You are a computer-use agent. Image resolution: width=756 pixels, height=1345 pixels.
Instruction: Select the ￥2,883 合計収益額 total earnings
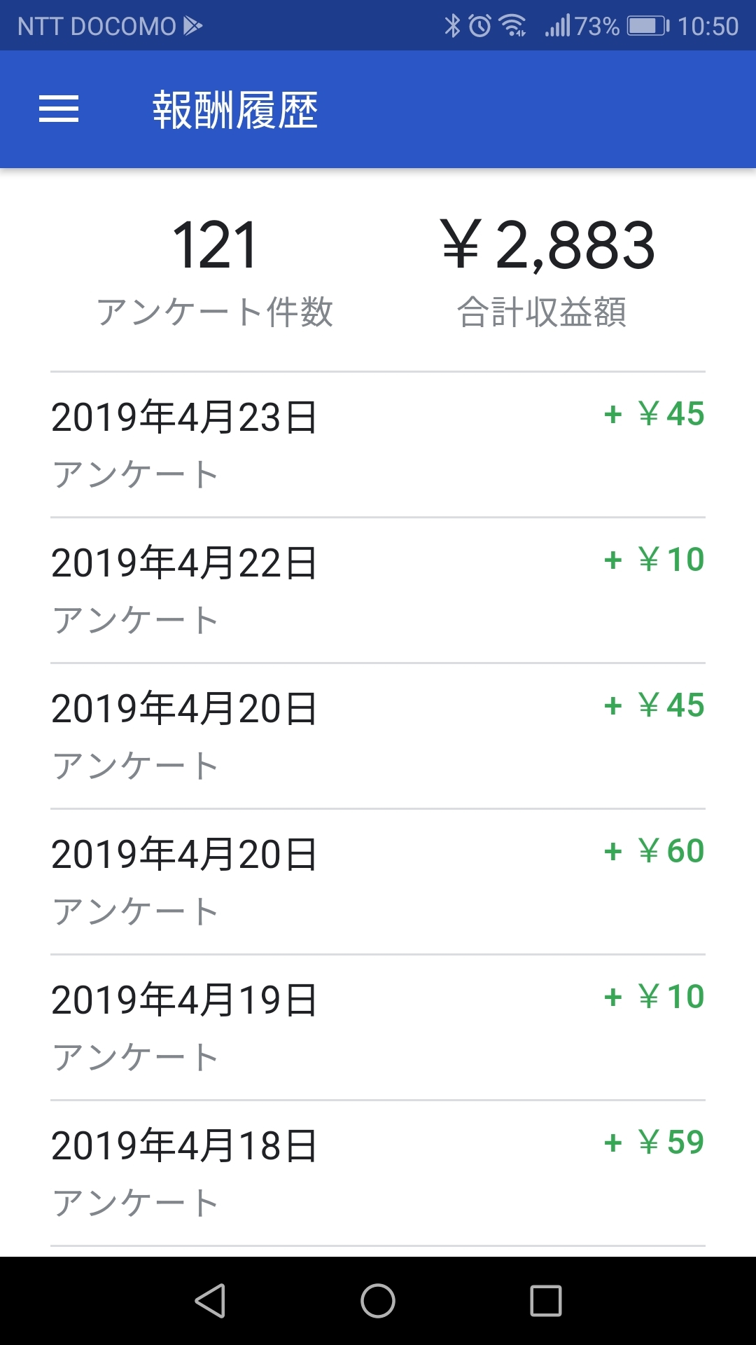[x=547, y=271]
